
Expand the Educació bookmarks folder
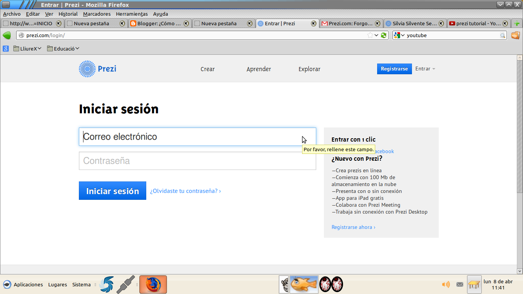click(63, 49)
